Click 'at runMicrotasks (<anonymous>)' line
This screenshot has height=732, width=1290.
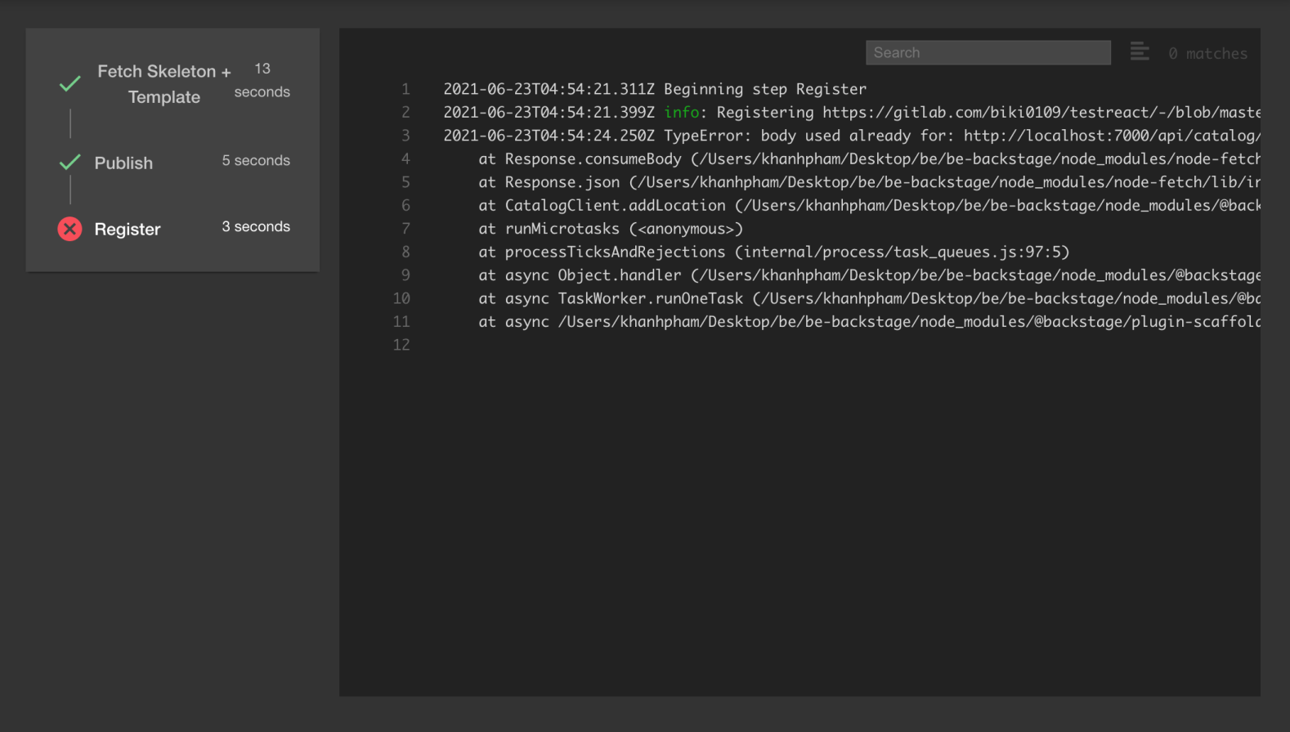[x=611, y=229]
